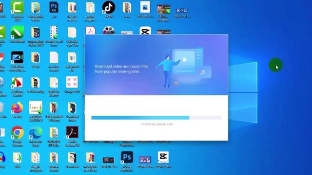Launch Microsoft Edge desktop shortcut
This screenshot has height=175, width=312.
pos(36,133)
